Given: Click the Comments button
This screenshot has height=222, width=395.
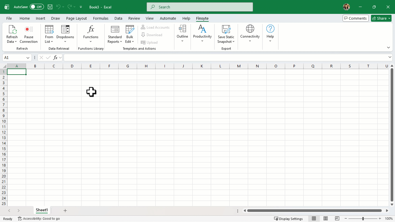Looking at the screenshot, I should (355, 18).
